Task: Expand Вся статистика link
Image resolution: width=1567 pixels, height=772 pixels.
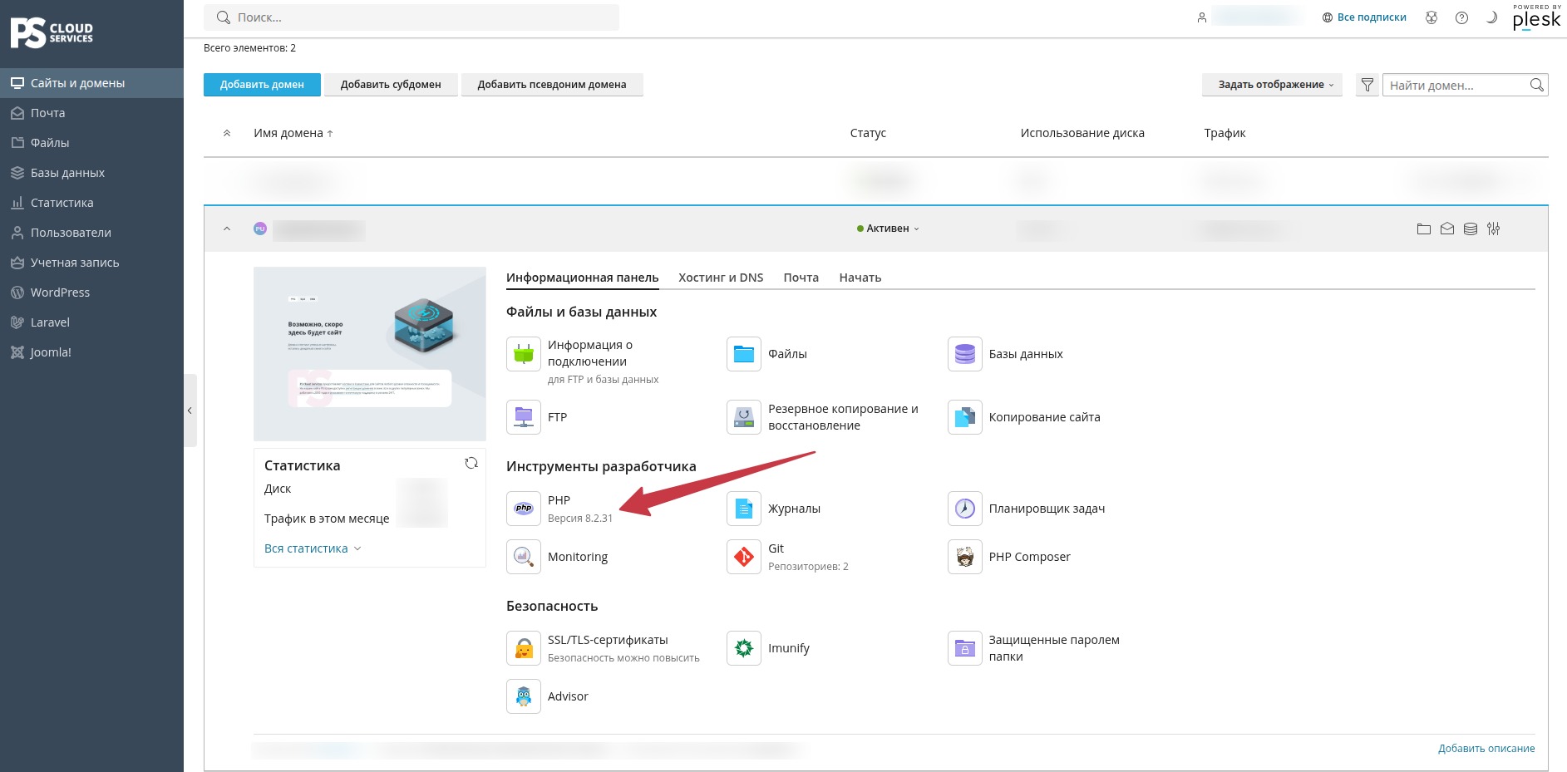Action: click(x=313, y=548)
